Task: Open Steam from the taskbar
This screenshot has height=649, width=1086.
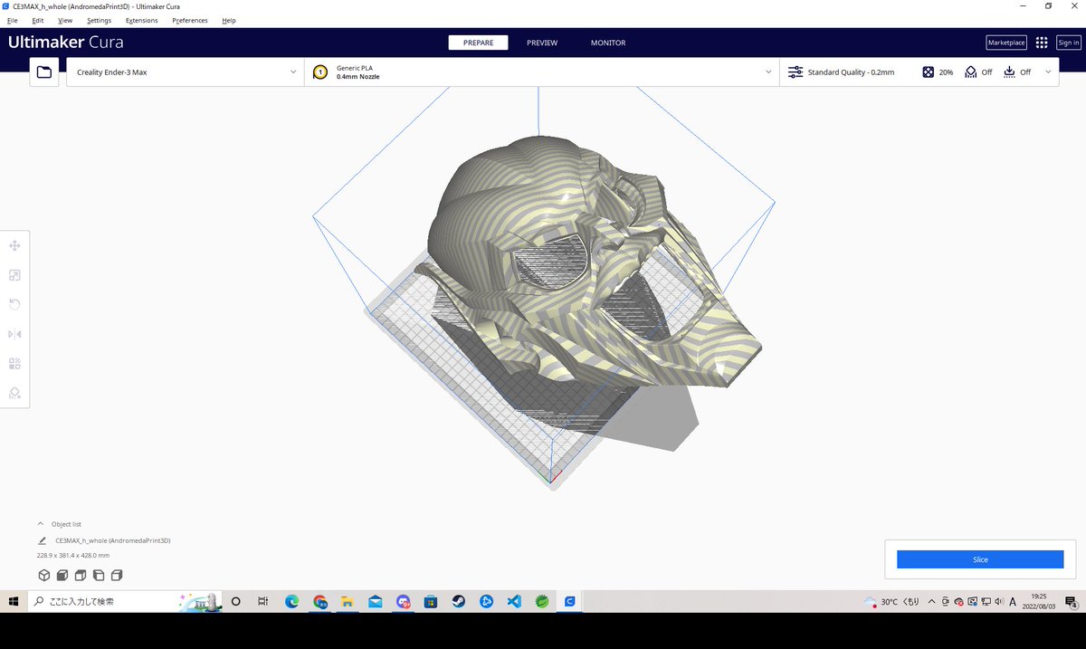Action: [x=459, y=601]
